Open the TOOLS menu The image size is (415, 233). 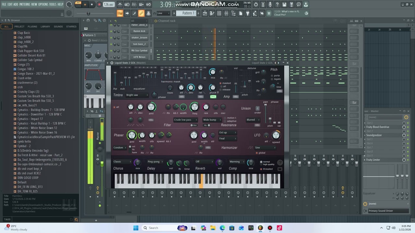click(53, 5)
